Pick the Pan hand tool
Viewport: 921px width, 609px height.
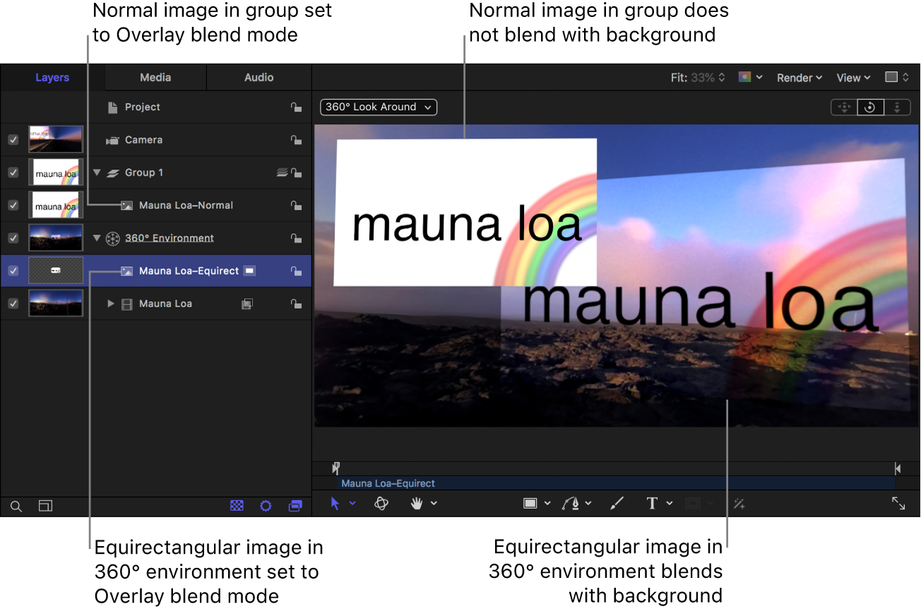click(417, 503)
